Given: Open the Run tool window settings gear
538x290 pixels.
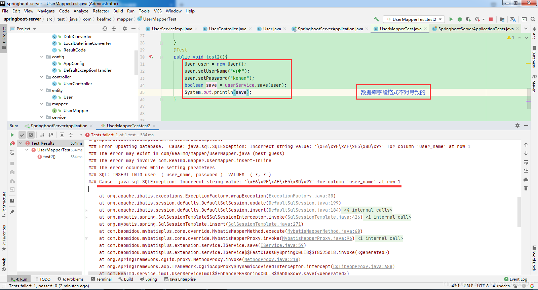Looking at the screenshot, I should [x=517, y=125].
